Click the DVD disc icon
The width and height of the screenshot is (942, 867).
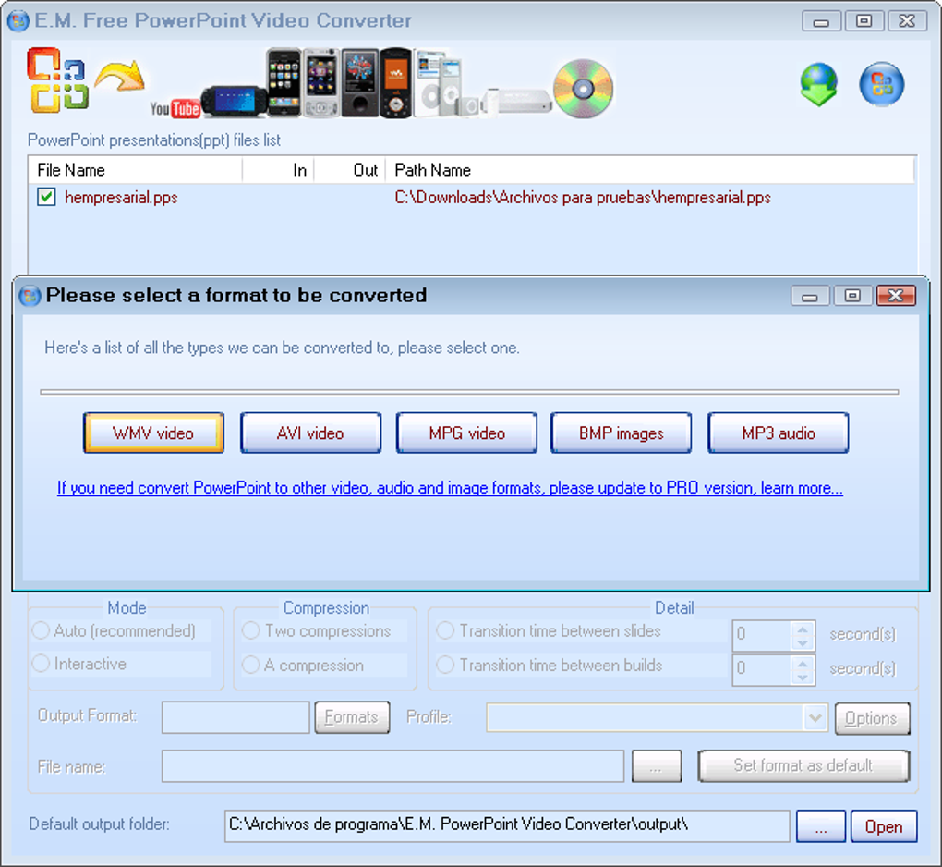point(583,89)
